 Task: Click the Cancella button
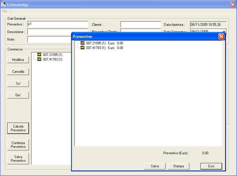(x=18, y=72)
